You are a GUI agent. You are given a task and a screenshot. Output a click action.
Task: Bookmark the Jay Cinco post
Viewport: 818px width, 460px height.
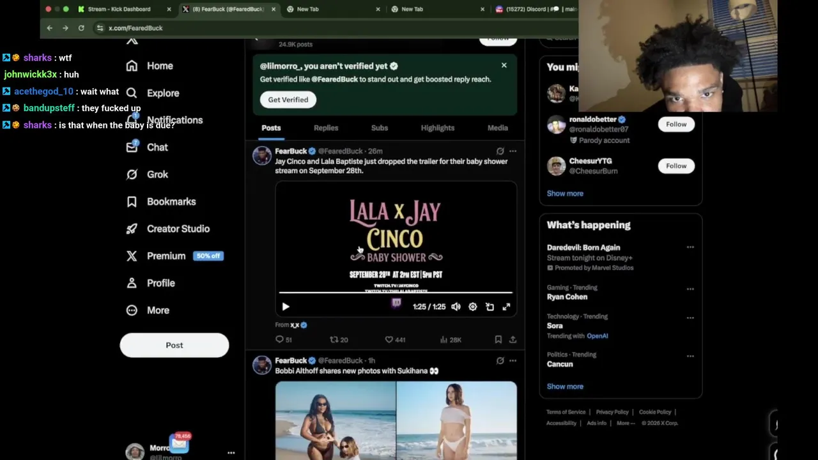(x=498, y=340)
